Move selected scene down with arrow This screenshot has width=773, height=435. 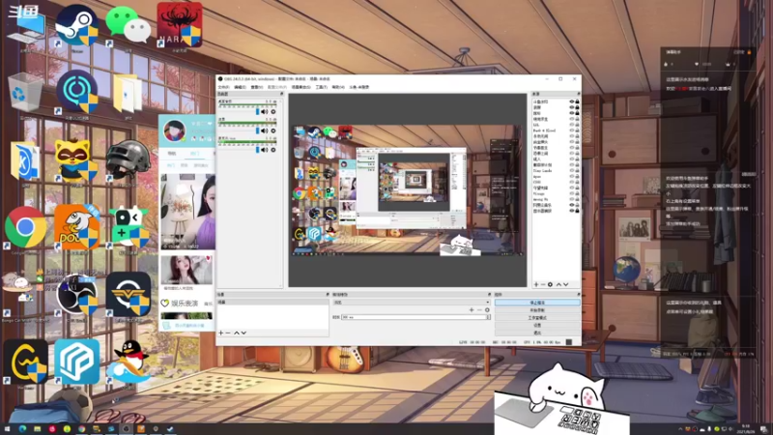pos(243,333)
